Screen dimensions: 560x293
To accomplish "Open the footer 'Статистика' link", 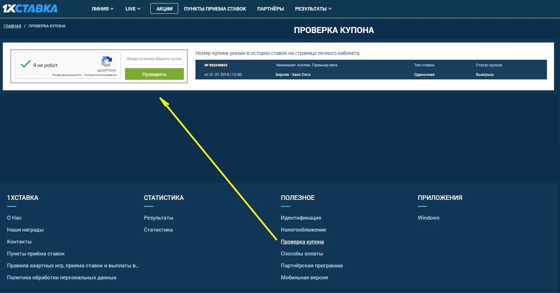I will [158, 230].
